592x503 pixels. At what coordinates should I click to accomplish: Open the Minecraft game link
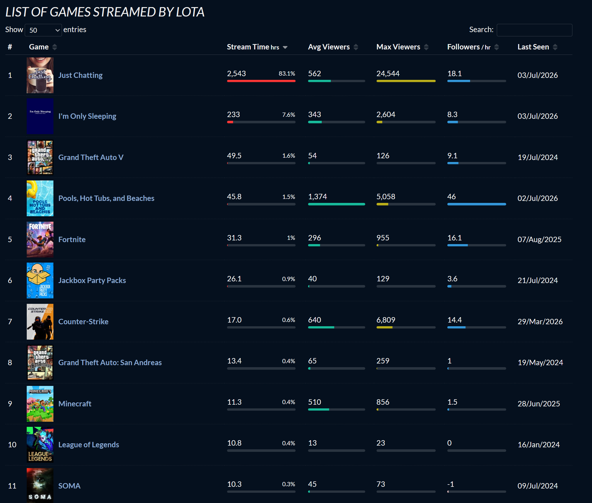(75, 404)
